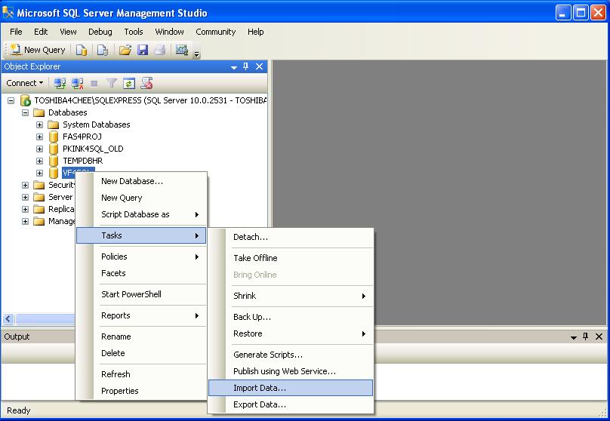610x421 pixels.
Task: Choose Delete from context menu
Action: click(x=142, y=353)
